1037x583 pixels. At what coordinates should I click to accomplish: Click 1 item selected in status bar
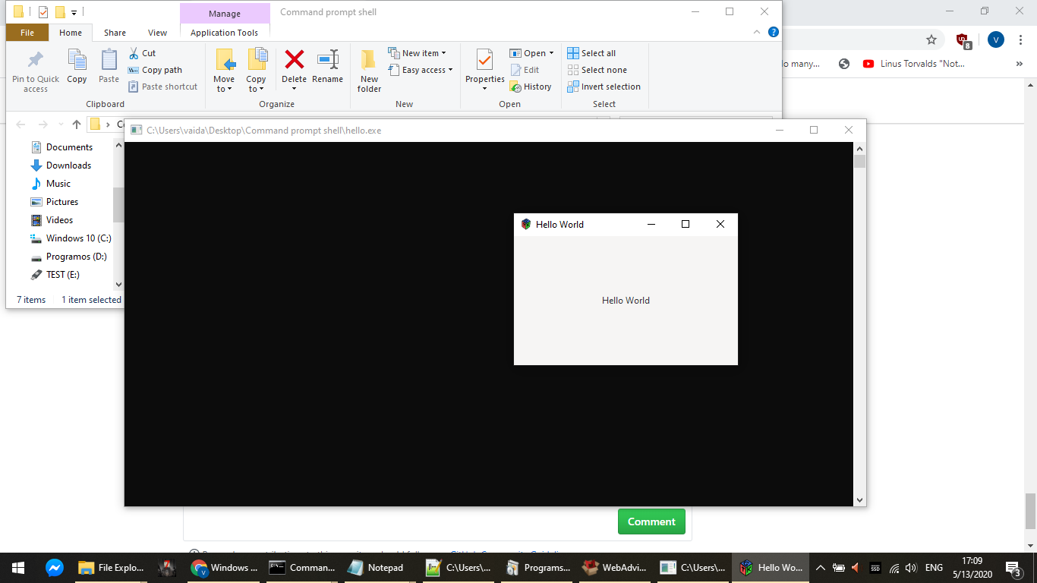(x=91, y=300)
